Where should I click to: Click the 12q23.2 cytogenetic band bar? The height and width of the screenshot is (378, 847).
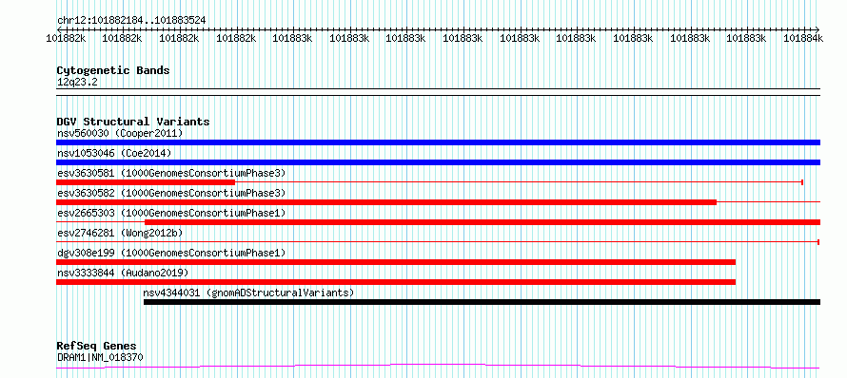point(438,92)
